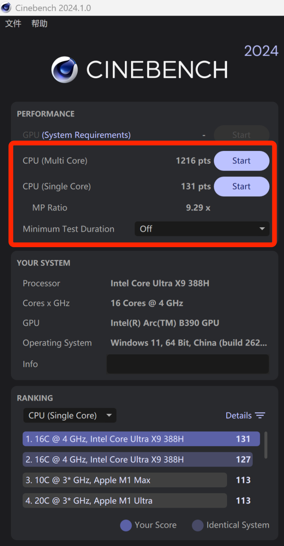Viewport: 284px width, 546px height.
Task: Start the CPU Multi Core test
Action: point(241,161)
